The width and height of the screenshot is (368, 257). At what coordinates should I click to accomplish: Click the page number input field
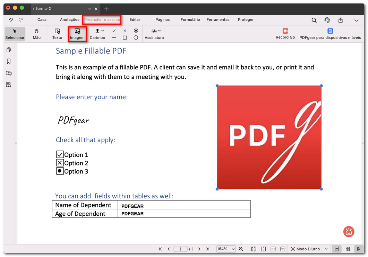tap(180, 249)
